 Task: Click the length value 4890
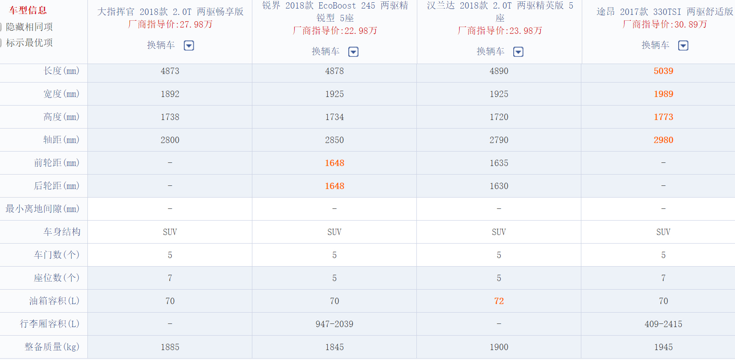point(499,71)
